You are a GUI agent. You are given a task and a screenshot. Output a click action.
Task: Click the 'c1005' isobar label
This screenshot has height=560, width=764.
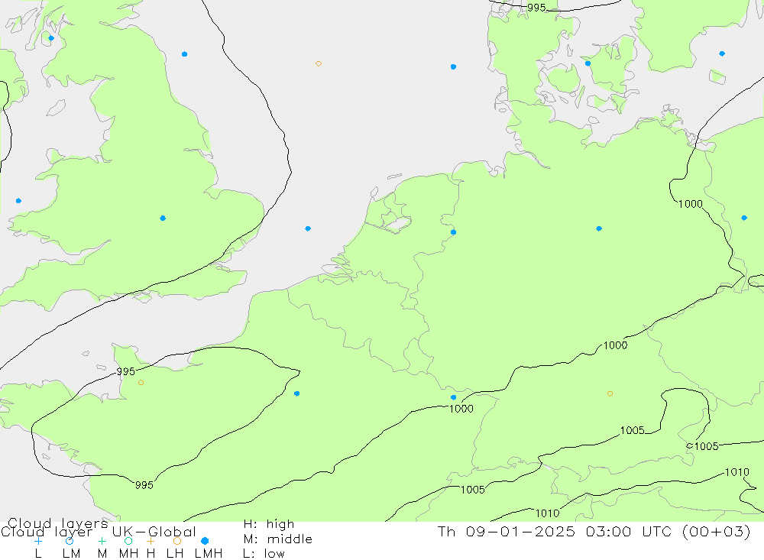click(702, 446)
